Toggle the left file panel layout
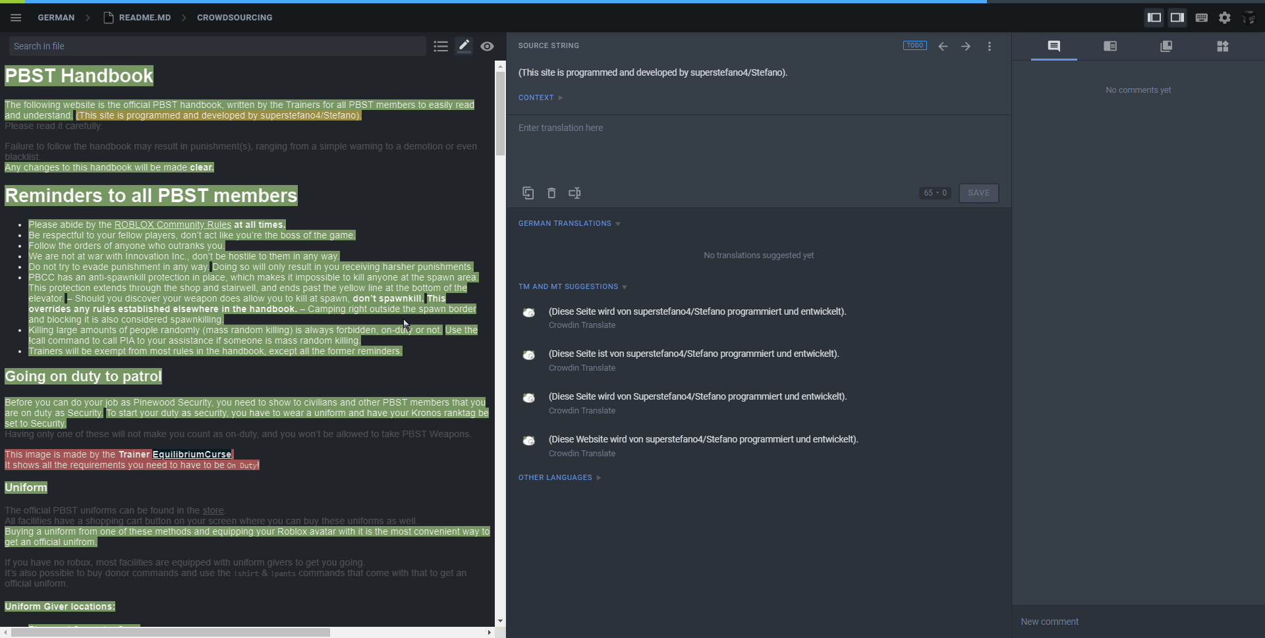Image resolution: width=1265 pixels, height=638 pixels. 1154,18
